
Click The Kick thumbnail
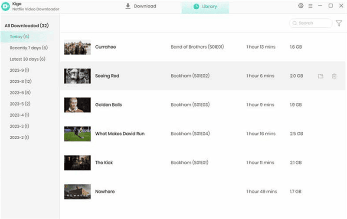[x=78, y=163]
